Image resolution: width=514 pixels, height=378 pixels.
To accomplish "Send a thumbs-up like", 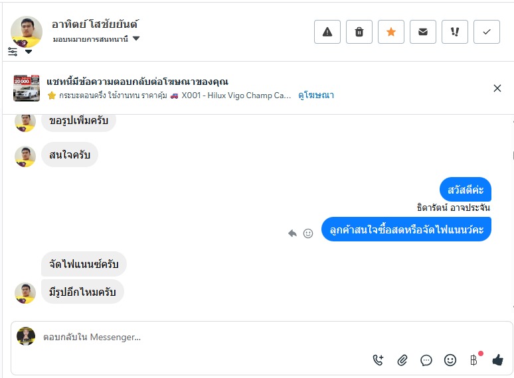I will 497,360.
